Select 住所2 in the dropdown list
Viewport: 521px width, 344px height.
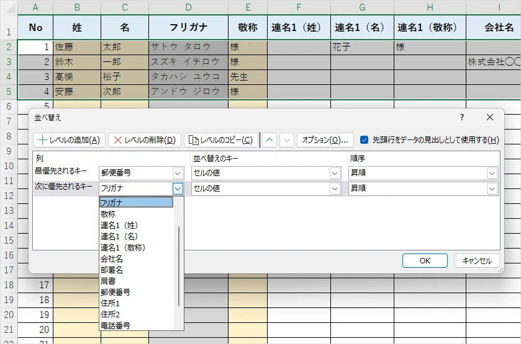point(136,314)
